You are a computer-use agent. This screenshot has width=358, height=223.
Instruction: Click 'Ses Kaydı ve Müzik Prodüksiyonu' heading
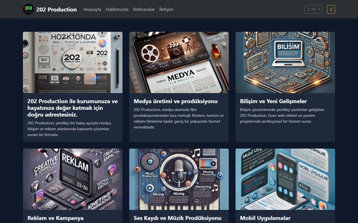[x=178, y=218]
